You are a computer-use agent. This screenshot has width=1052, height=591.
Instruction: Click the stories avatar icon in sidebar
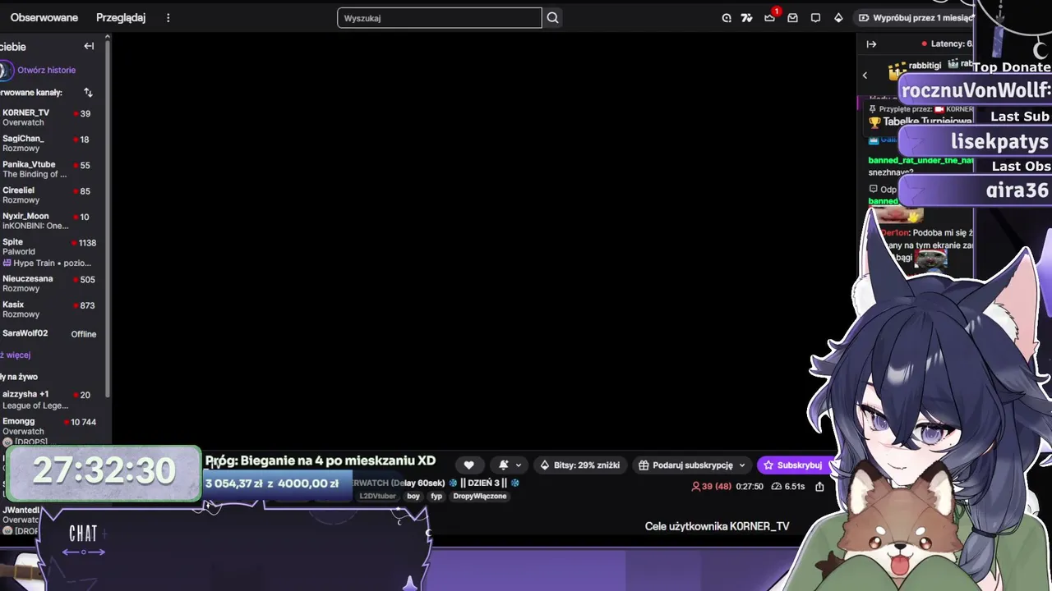[x=5, y=70]
